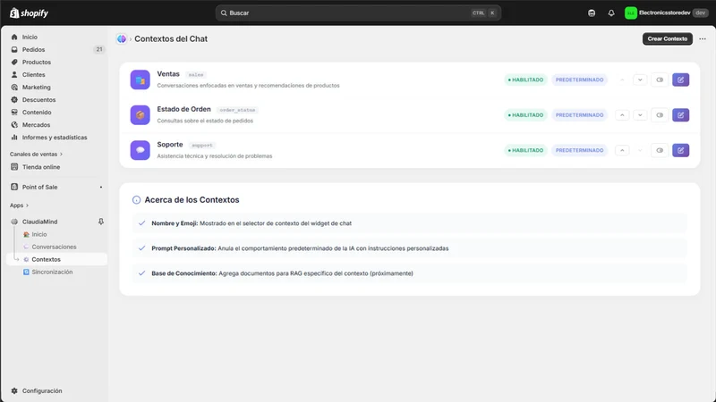Expand the Apps section

point(19,205)
